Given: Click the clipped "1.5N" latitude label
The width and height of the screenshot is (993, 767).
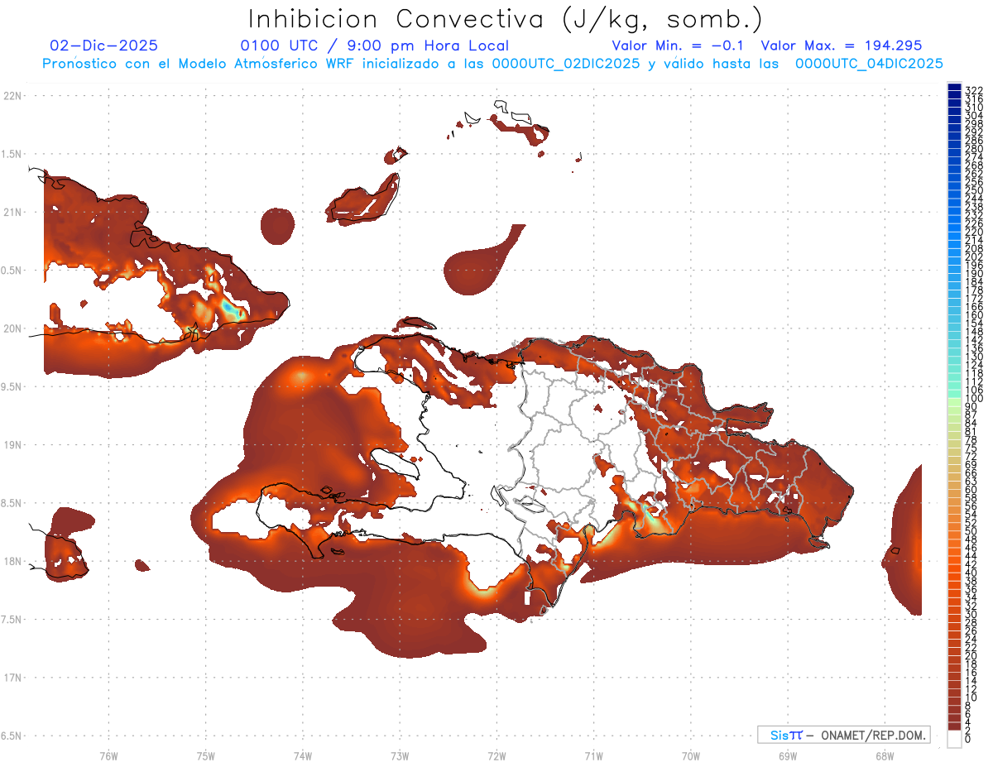Looking at the screenshot, I should coord(12,154).
